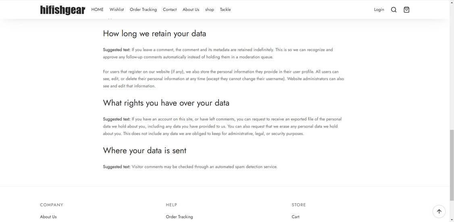
Task: Open Wishlist from the header menu
Action: [117, 10]
